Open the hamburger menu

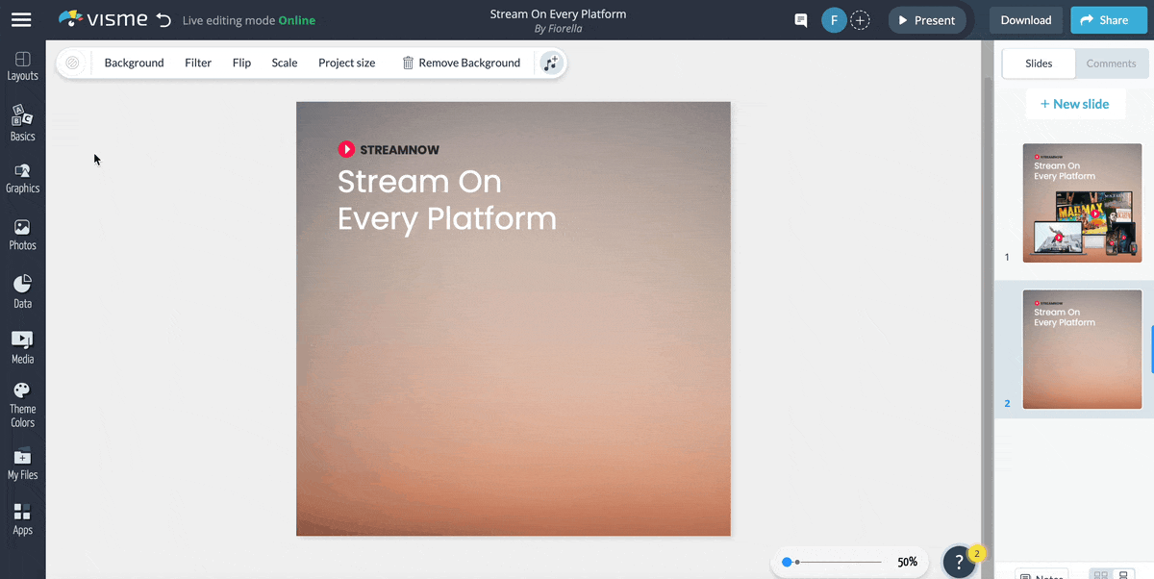(21, 19)
